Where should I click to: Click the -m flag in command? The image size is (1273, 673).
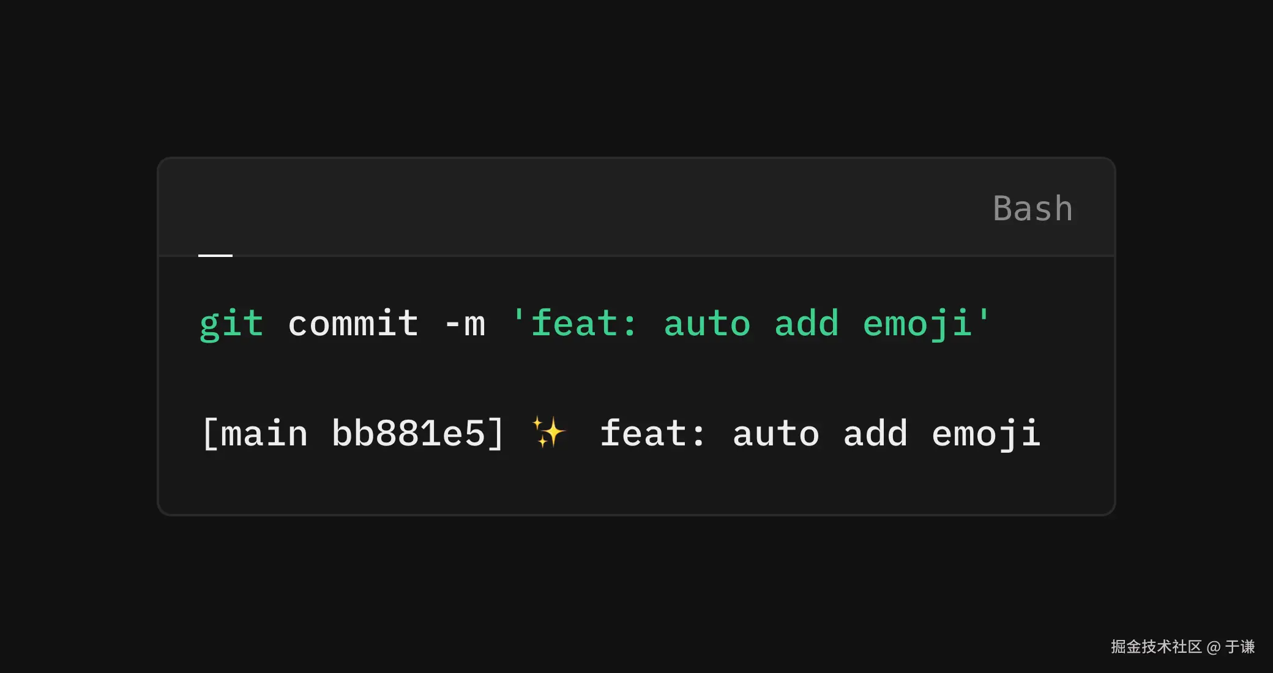coord(465,324)
